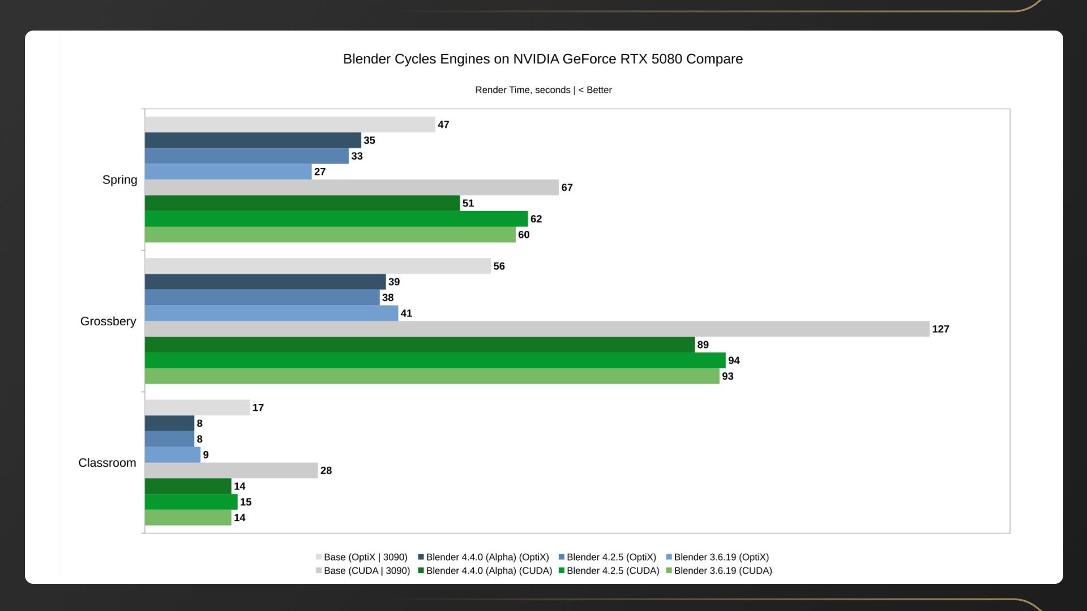Click legend text 'Blender 3.6.19 (CUDA)'
This screenshot has height=611, width=1087.
[x=723, y=571]
